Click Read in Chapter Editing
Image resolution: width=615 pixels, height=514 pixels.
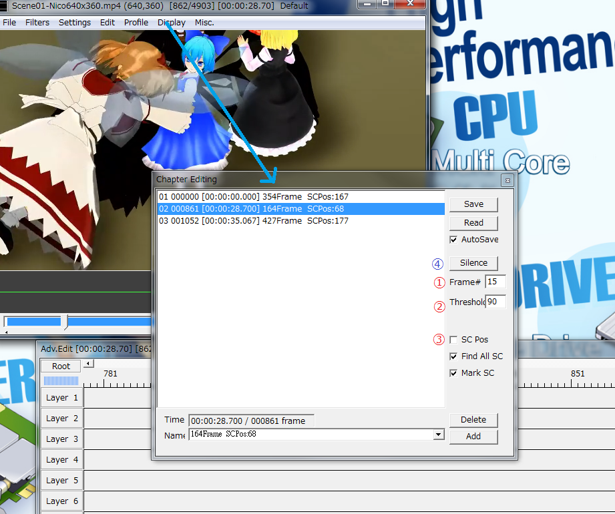point(473,223)
